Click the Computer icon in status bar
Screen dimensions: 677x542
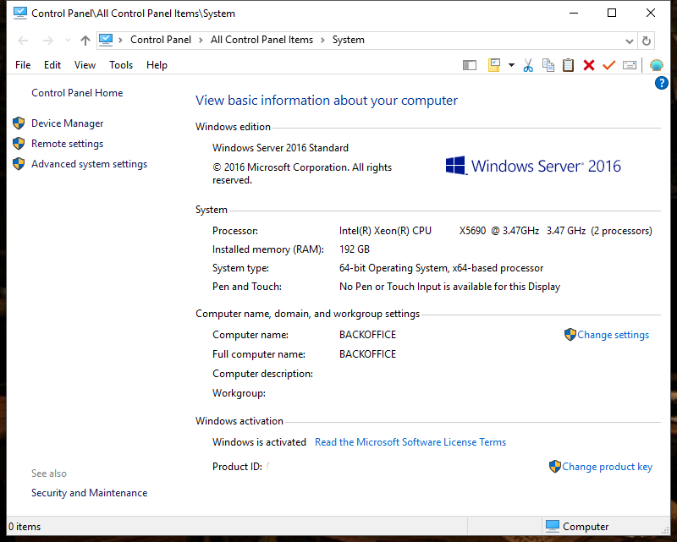(553, 526)
